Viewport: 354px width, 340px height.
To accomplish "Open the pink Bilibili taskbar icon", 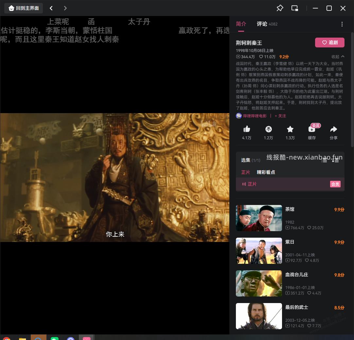I will pos(86,338).
